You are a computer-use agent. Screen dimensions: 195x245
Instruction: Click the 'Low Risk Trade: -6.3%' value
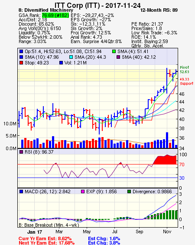(154, 33)
